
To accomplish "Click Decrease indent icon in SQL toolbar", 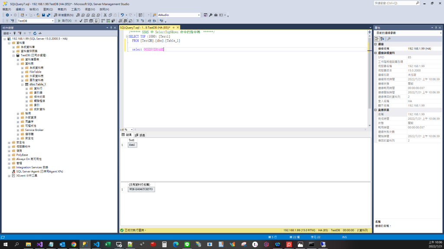I will click(149, 21).
